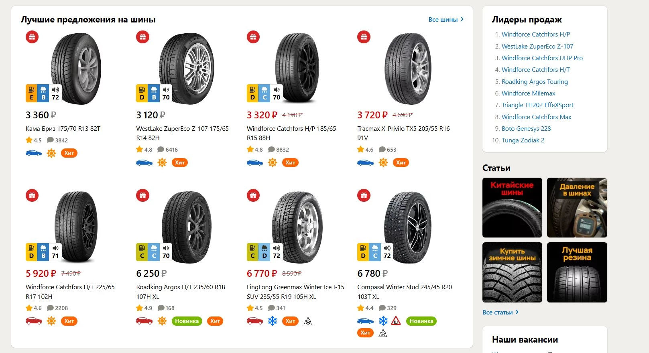Image resolution: width=649 pixels, height=353 pixels.
Task: Click the Новинка badge under Roadking Argos
Action: click(187, 321)
